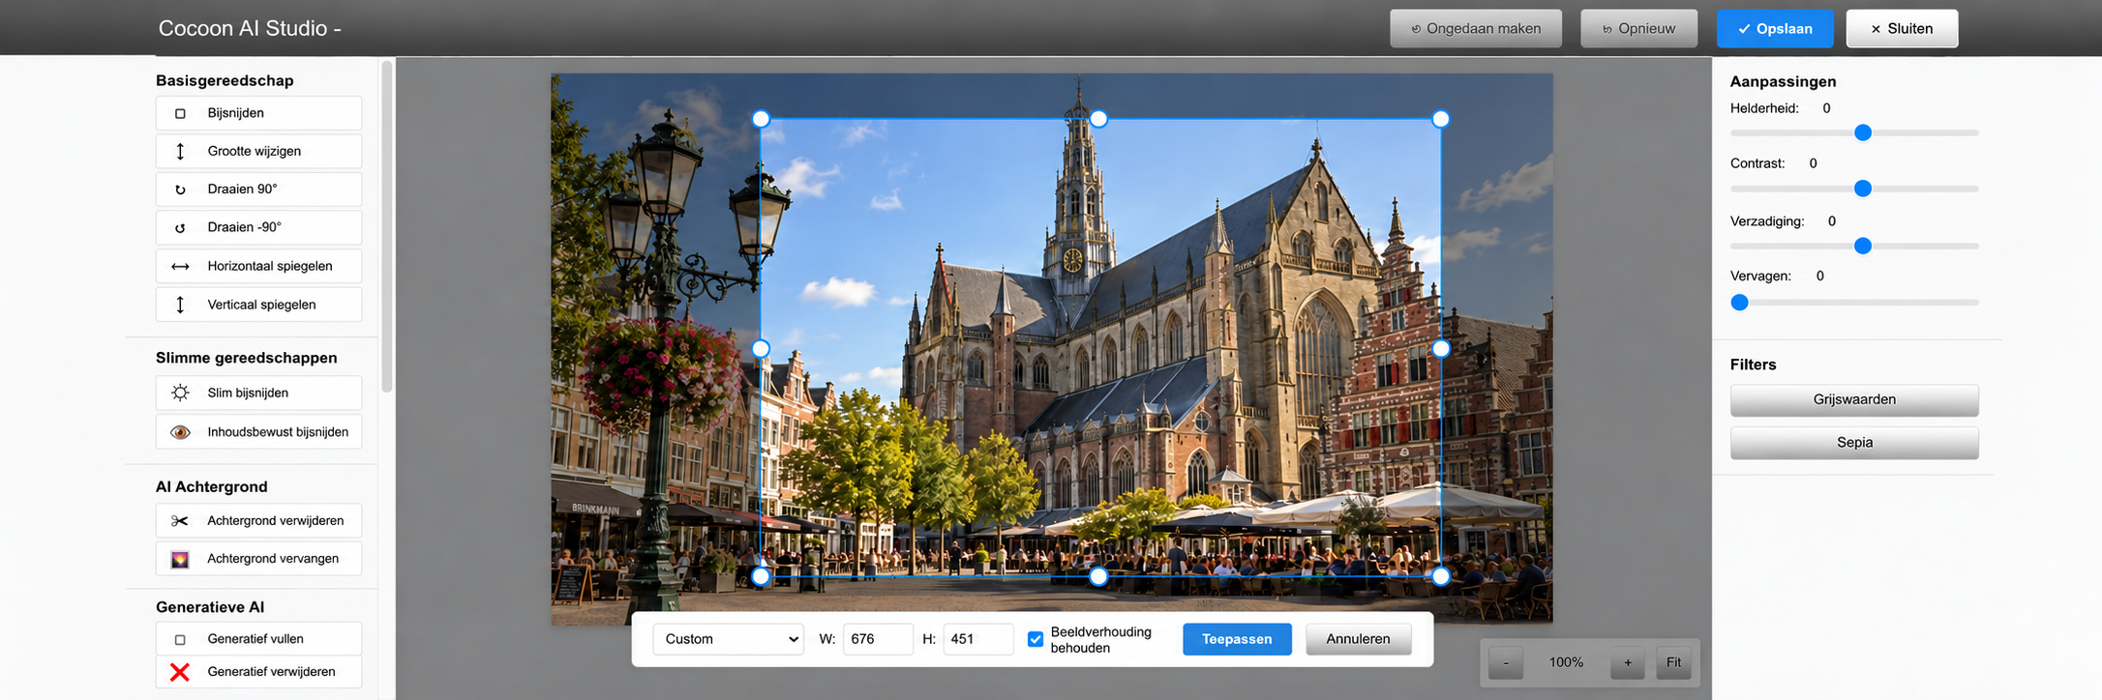Screen dimensions: 2102x700
Task: Click the Fit zoom button
Action: [x=1673, y=662]
